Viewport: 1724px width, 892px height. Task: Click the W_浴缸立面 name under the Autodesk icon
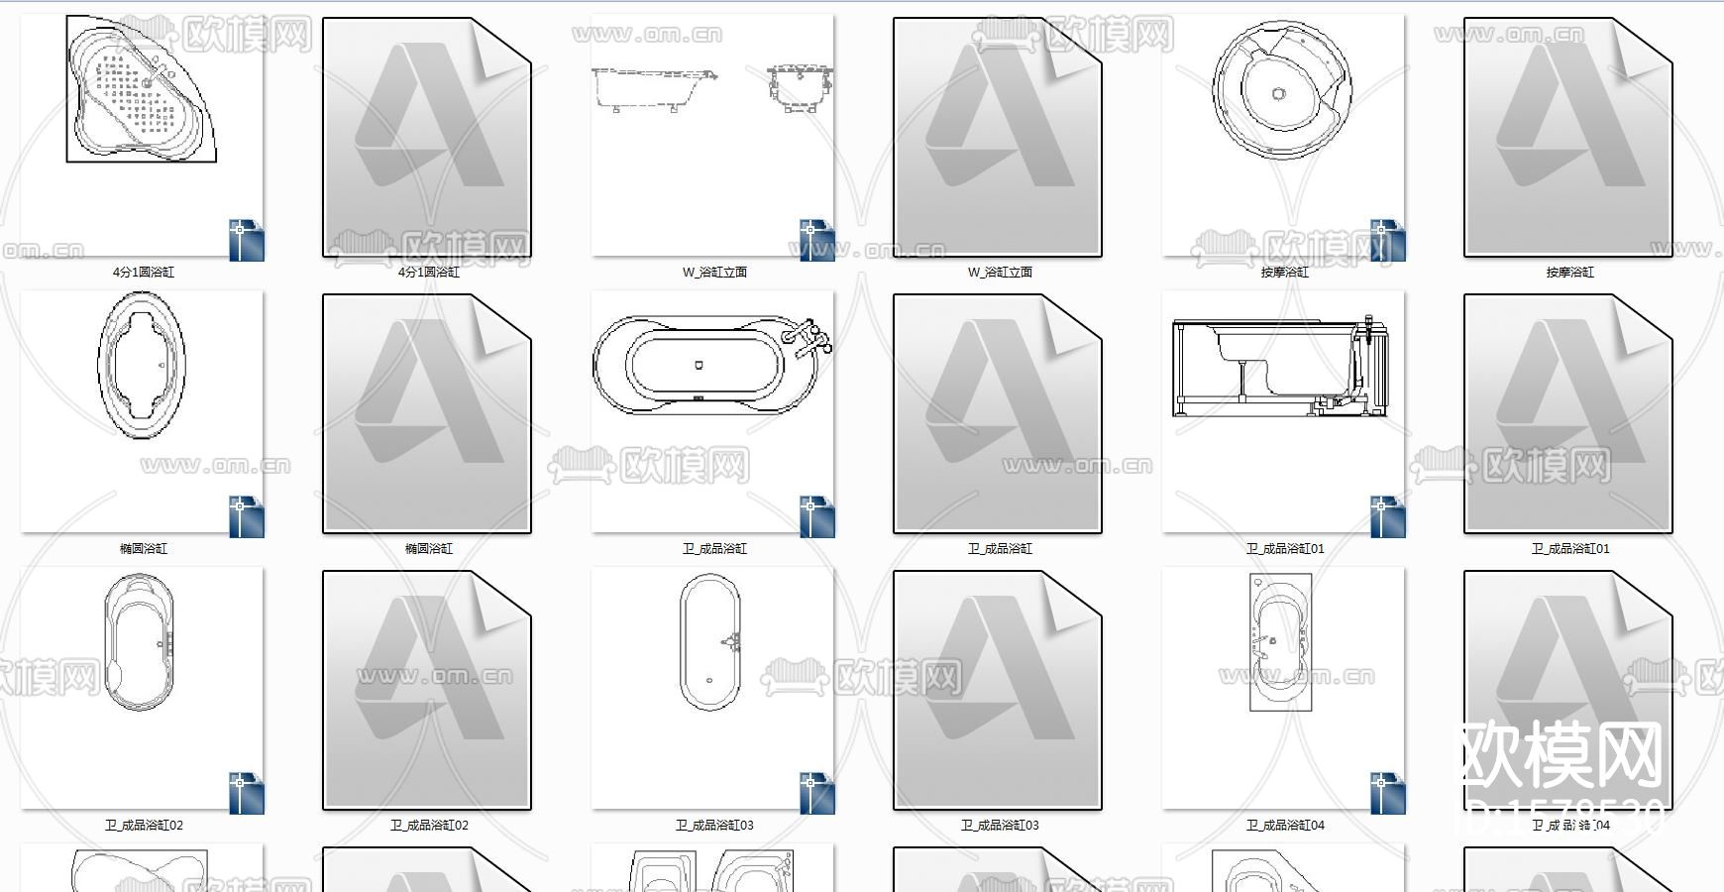click(1000, 272)
